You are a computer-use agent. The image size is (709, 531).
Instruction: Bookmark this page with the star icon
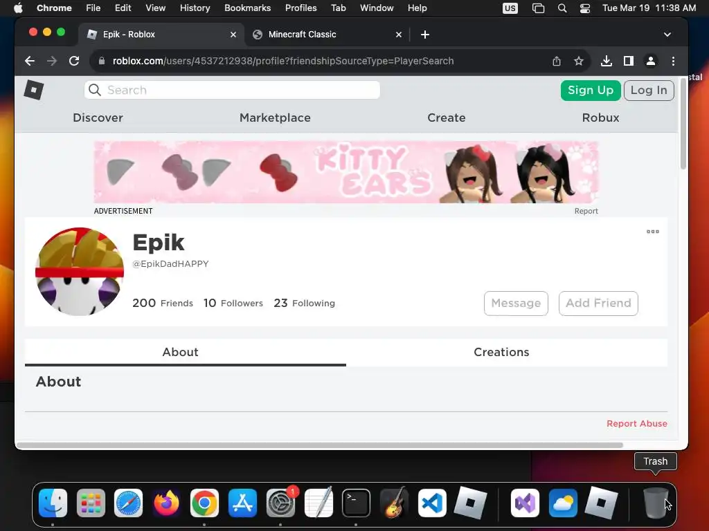coord(578,61)
